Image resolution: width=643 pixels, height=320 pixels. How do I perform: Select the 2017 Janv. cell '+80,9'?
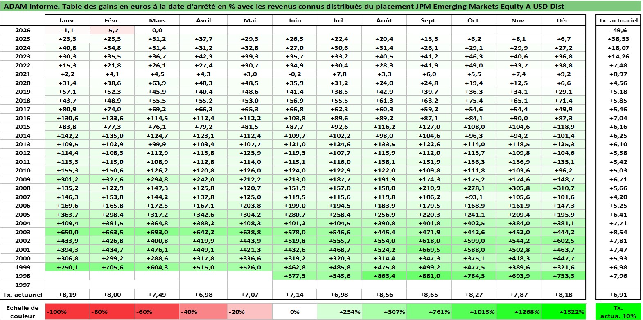tap(67, 109)
